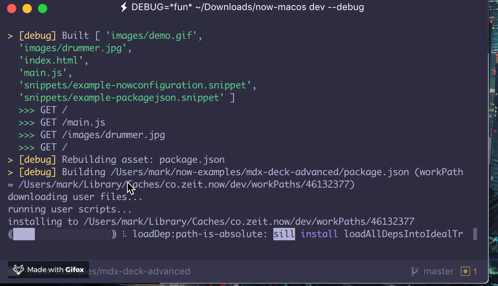This screenshot has height=286, width=498.
Task: Click the yellow uncommitted changes indicator icon
Action: pyautogui.click(x=465, y=271)
